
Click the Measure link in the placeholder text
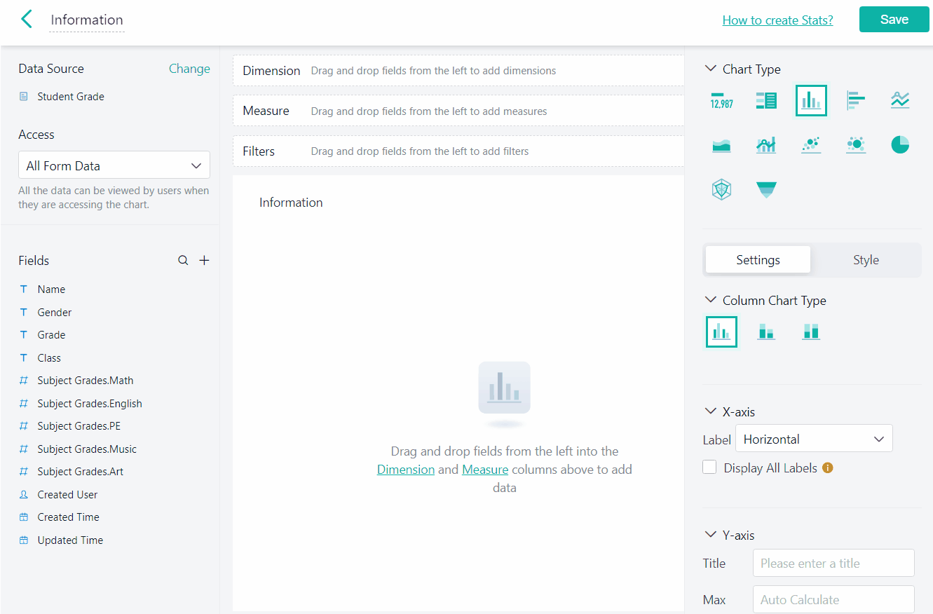pos(485,470)
